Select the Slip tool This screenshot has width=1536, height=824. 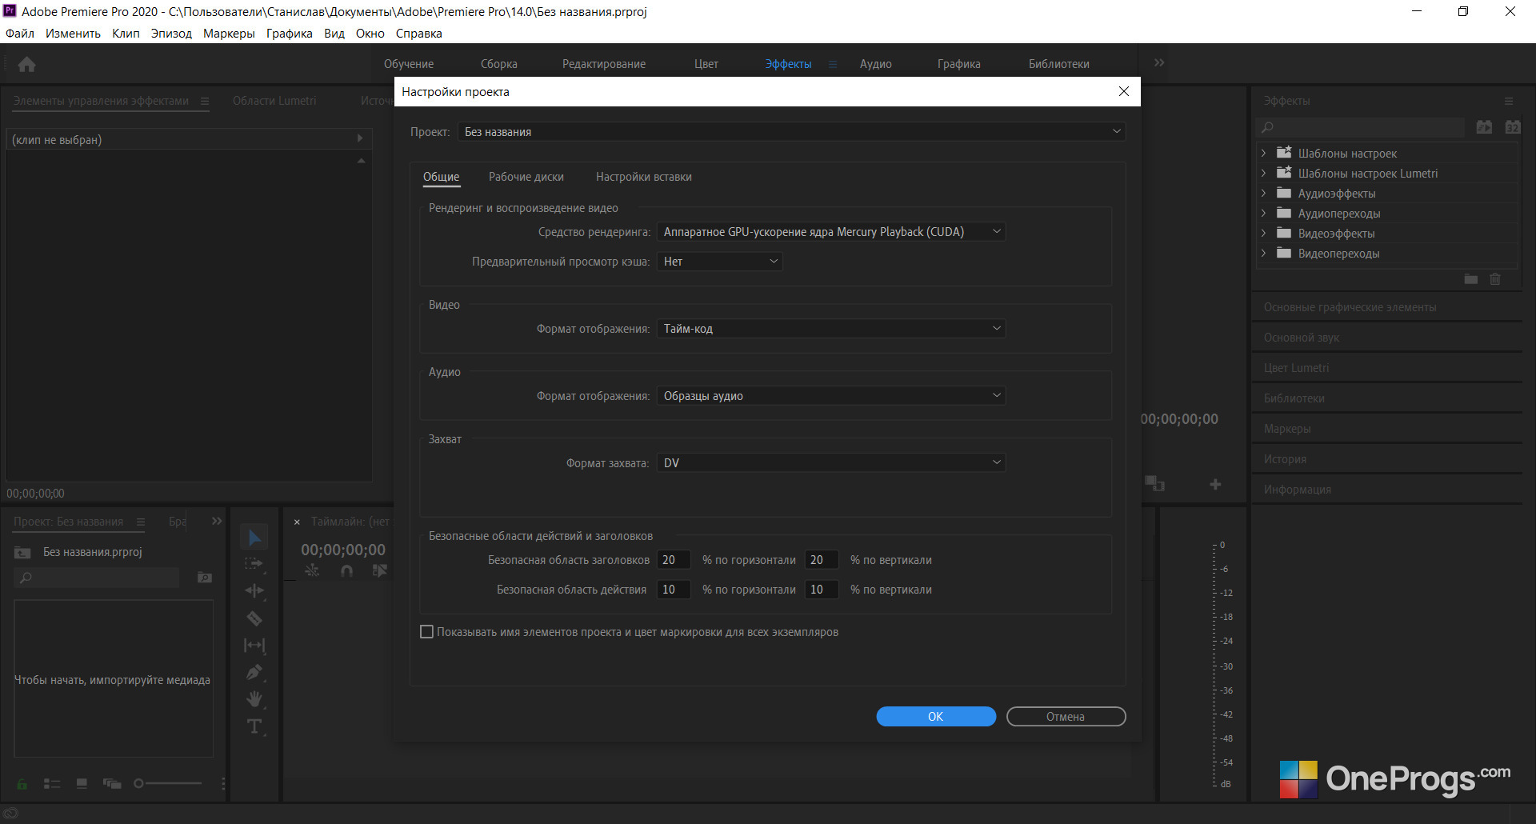coord(254,645)
